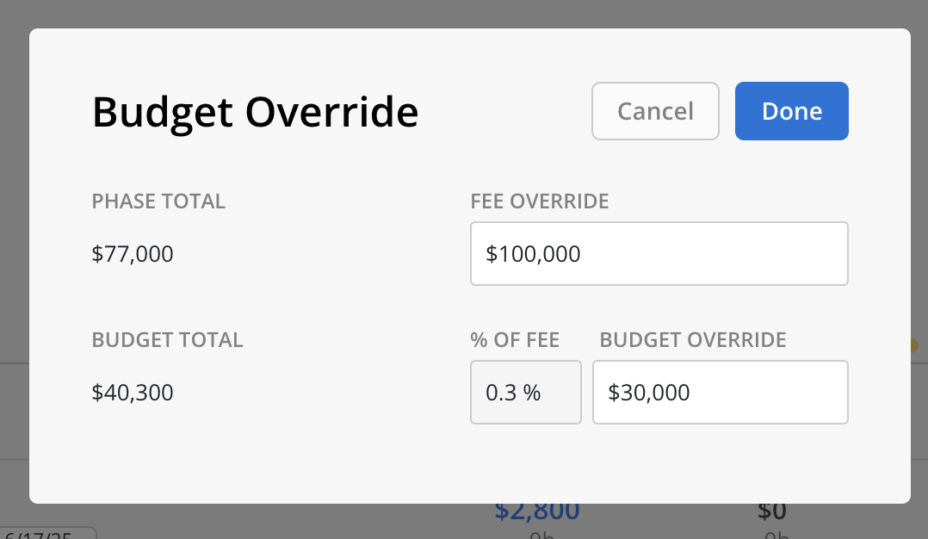This screenshot has width=928, height=539.
Task: Click the % OF FEE label
Action: coord(514,339)
